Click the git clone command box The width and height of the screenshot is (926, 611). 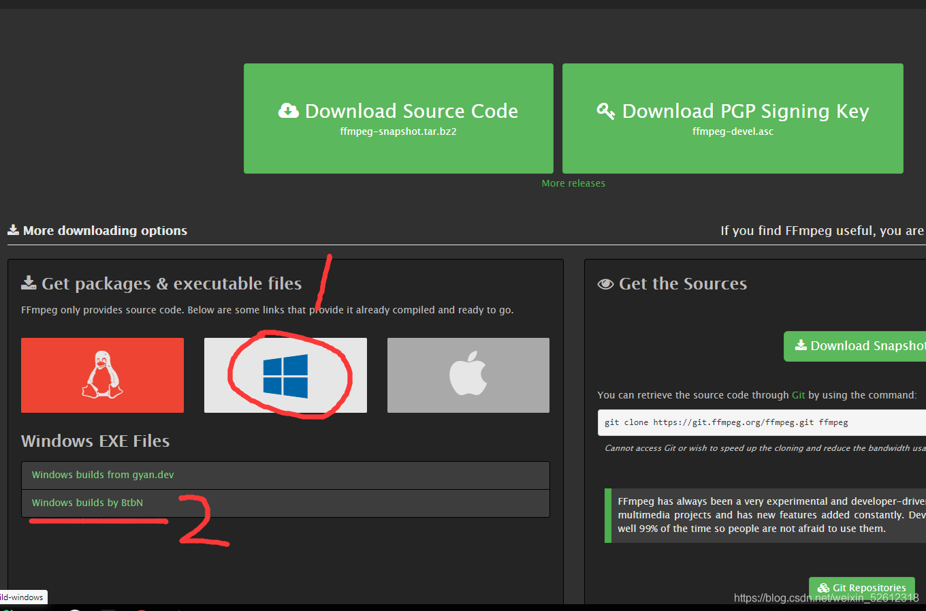click(762, 422)
